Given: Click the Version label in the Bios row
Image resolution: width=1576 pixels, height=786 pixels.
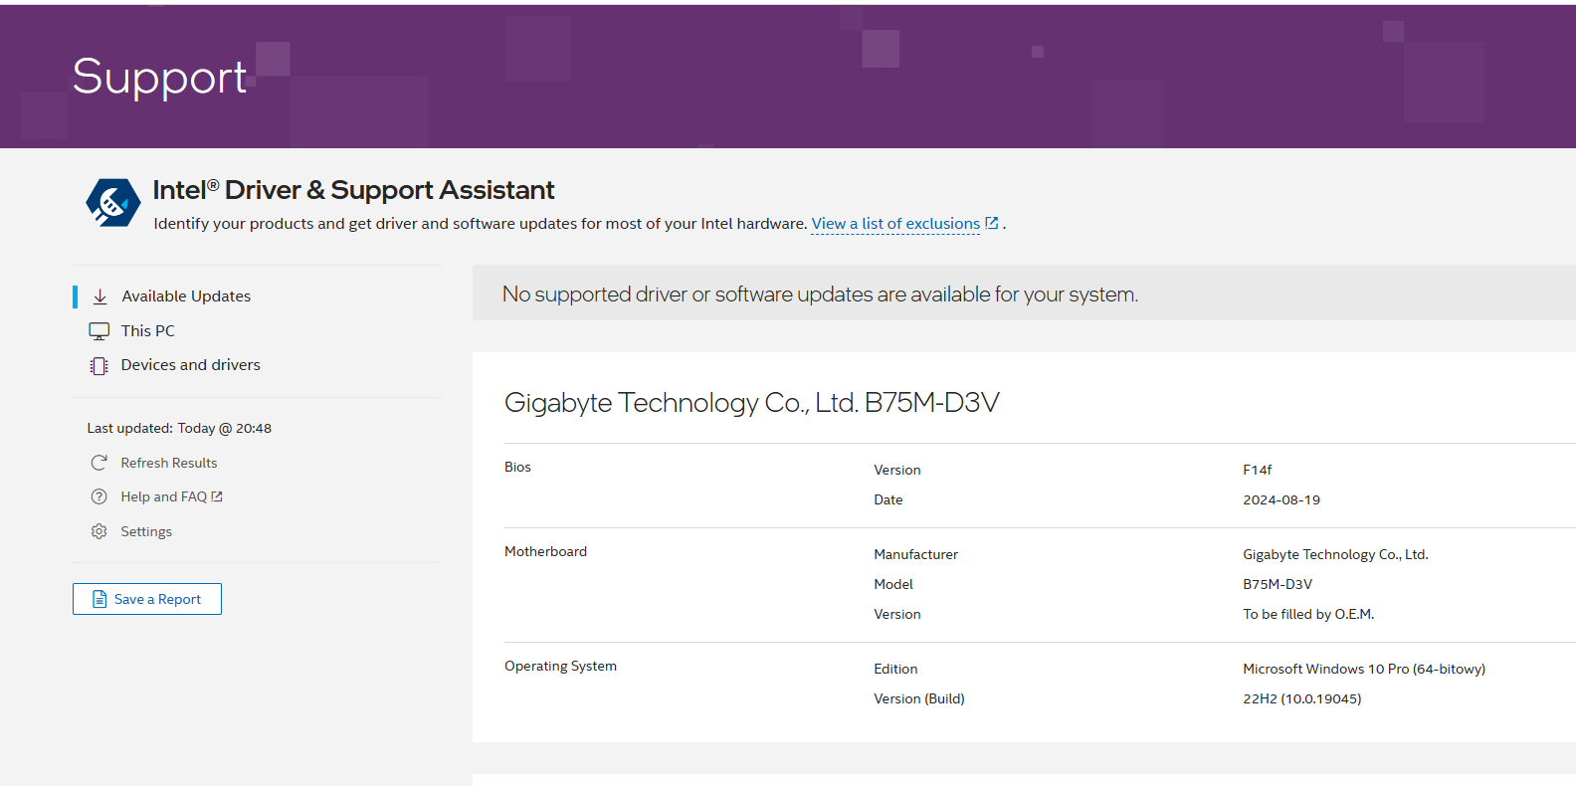Looking at the screenshot, I should 897,470.
